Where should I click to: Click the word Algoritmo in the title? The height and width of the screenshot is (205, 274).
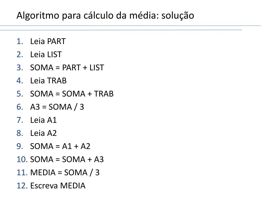tap(38, 16)
